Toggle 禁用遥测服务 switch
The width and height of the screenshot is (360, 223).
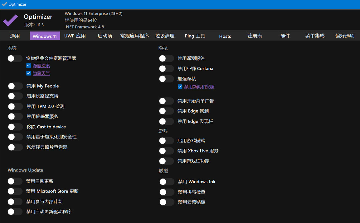[x=166, y=58]
